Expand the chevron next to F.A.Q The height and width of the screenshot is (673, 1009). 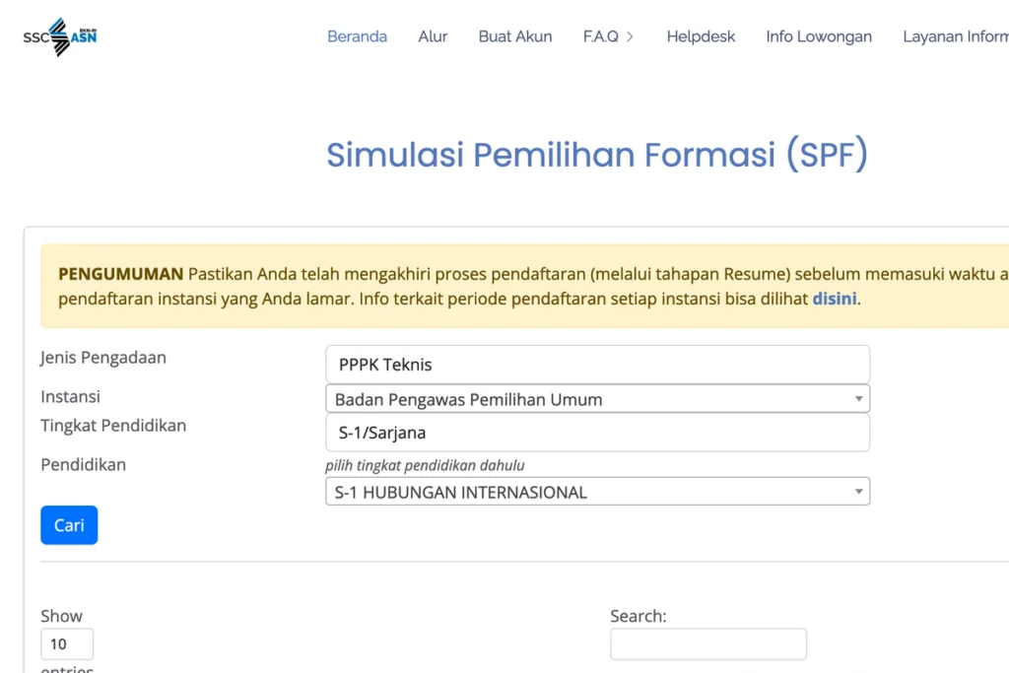click(x=630, y=36)
